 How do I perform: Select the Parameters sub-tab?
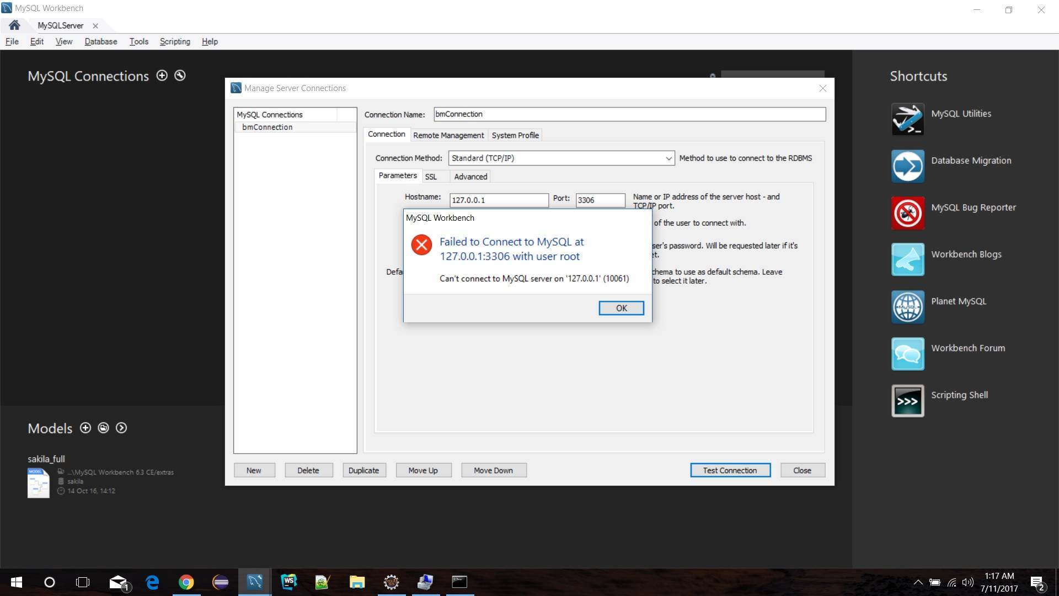coord(398,175)
